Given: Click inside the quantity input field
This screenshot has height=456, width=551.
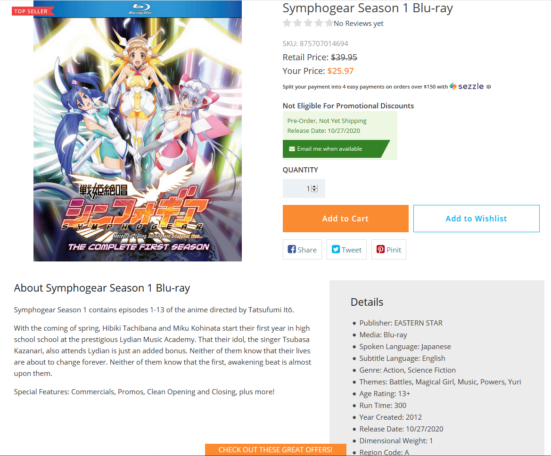Looking at the screenshot, I should [x=304, y=188].
